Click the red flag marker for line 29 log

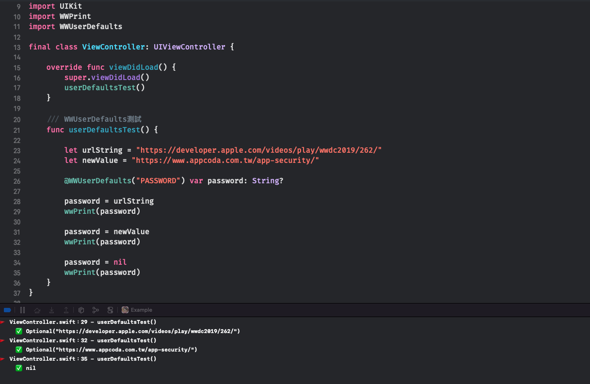2,322
